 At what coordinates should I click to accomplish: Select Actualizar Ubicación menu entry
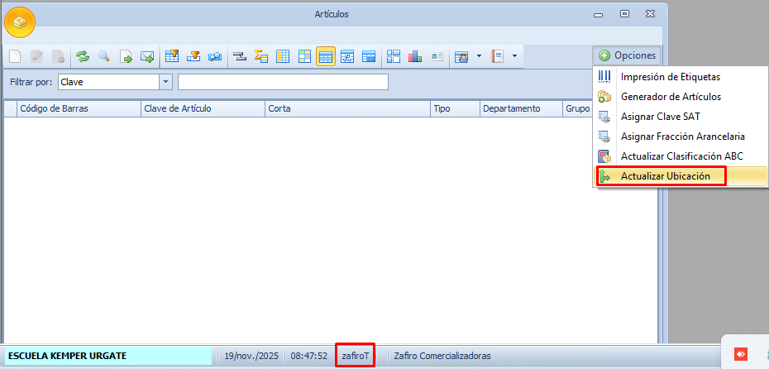pos(665,176)
